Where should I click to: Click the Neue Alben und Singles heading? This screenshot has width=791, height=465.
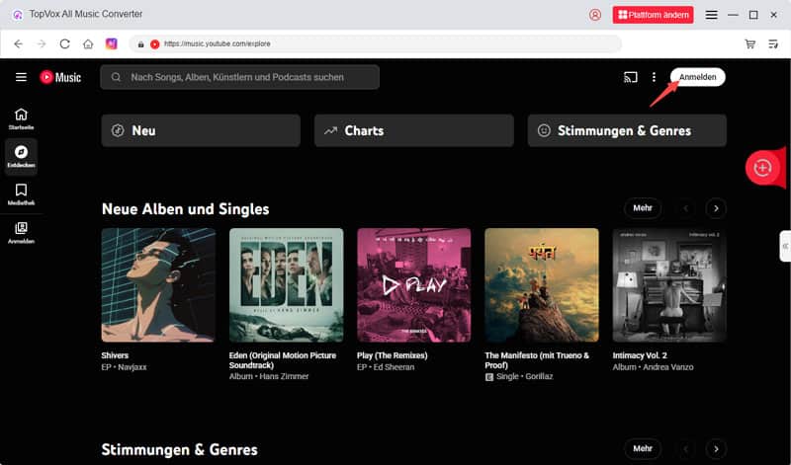(185, 209)
